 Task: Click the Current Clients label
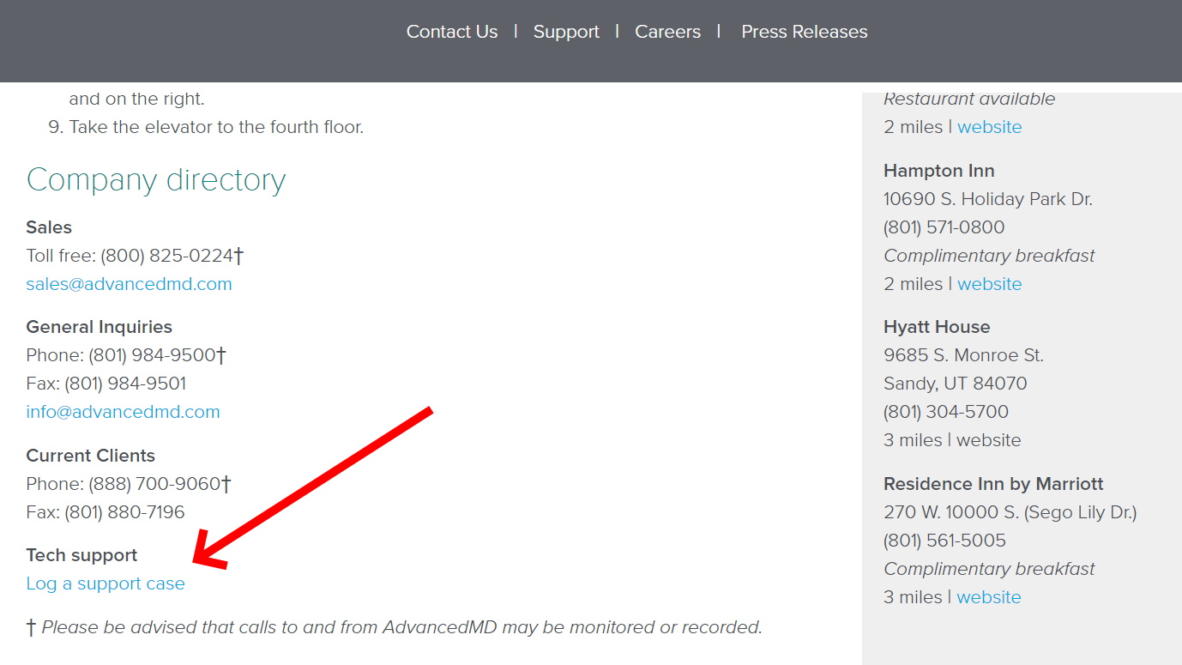coord(91,456)
